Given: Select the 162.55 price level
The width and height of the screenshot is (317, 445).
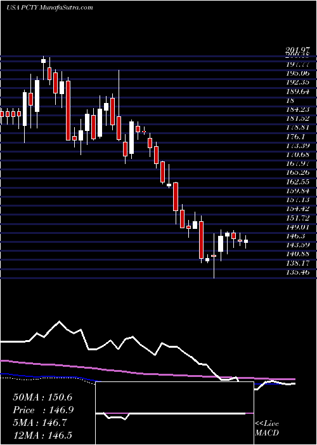Looking at the screenshot, I should point(298,182).
